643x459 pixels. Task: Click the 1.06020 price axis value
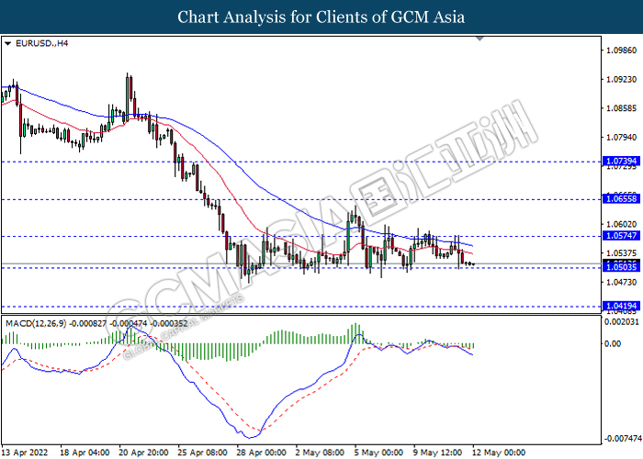(x=622, y=224)
